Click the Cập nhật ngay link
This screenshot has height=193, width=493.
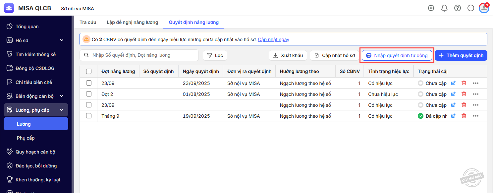pyautogui.click(x=273, y=39)
